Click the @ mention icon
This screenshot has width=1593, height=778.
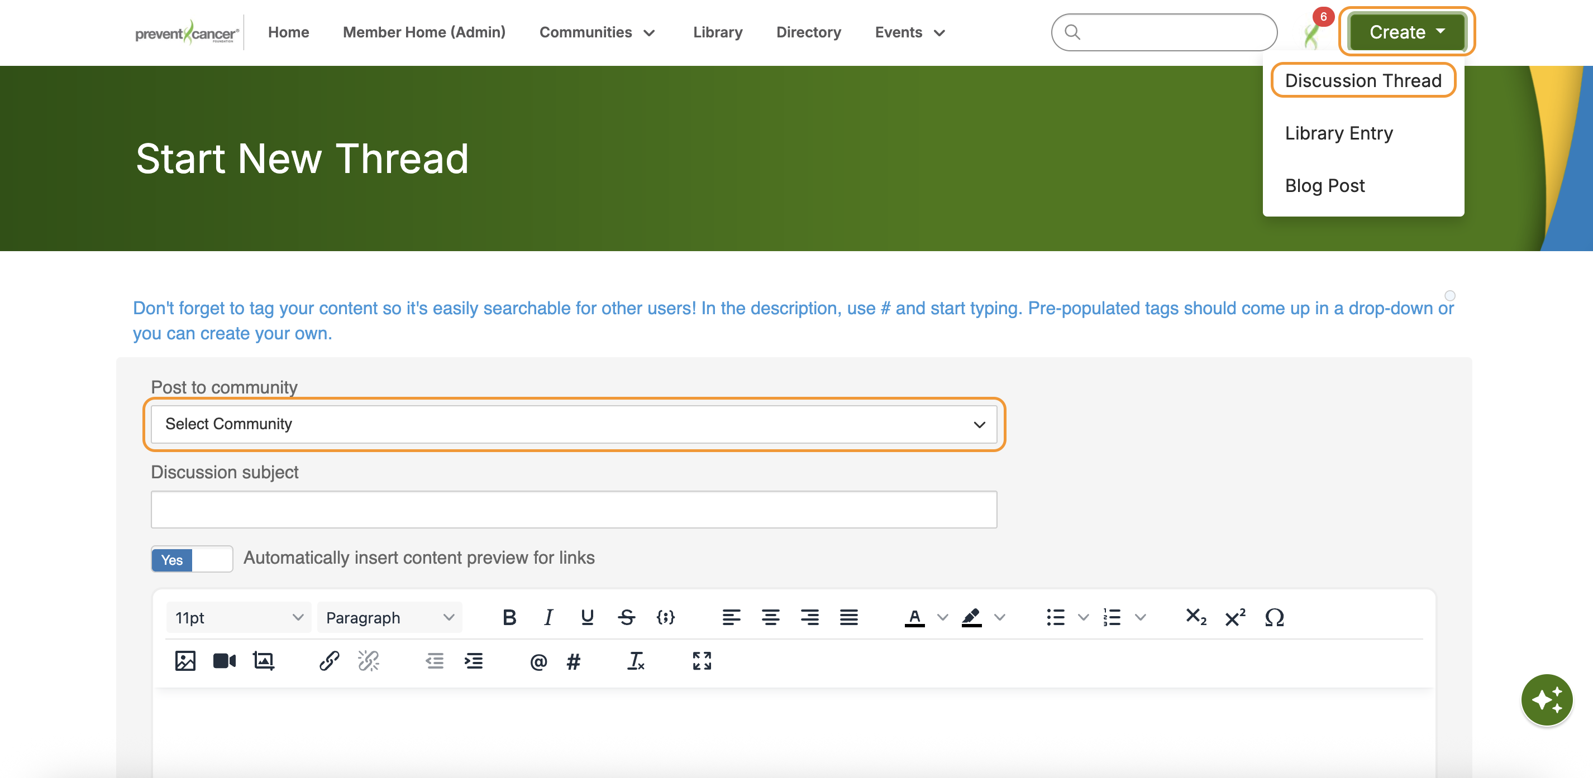pos(538,662)
